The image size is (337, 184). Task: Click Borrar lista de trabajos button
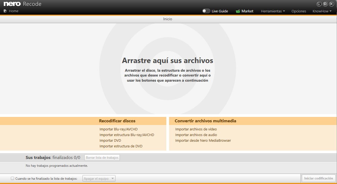coord(102,158)
